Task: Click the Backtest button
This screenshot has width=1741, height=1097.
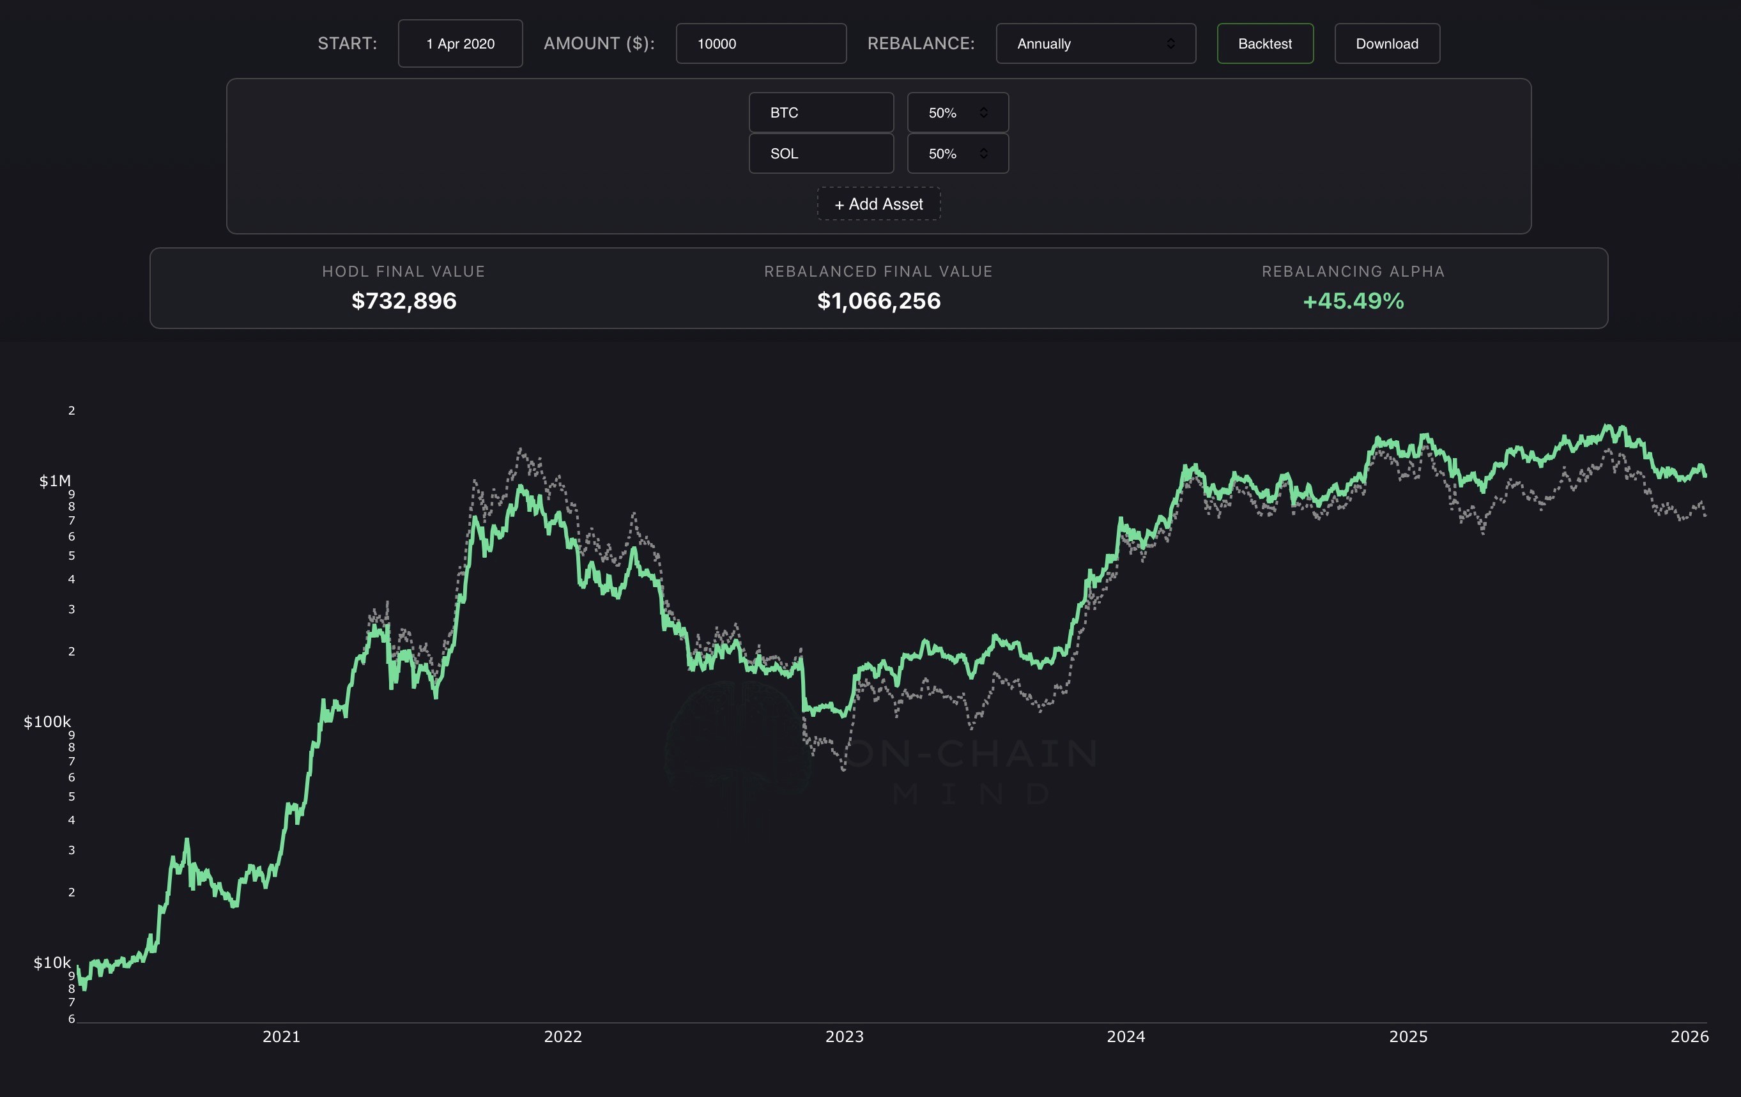Action: pyautogui.click(x=1264, y=43)
